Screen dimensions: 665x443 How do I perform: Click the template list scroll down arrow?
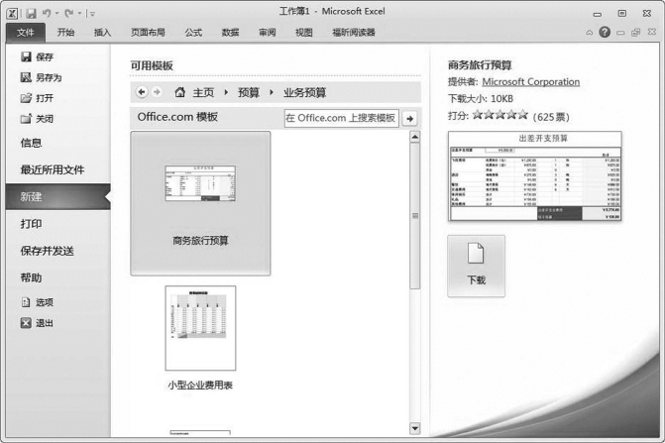415,428
